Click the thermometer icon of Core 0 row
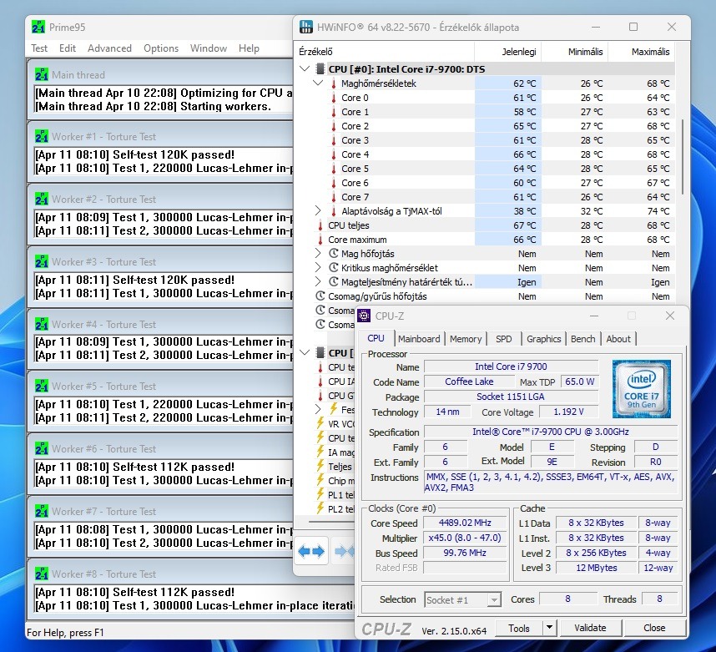 [333, 98]
